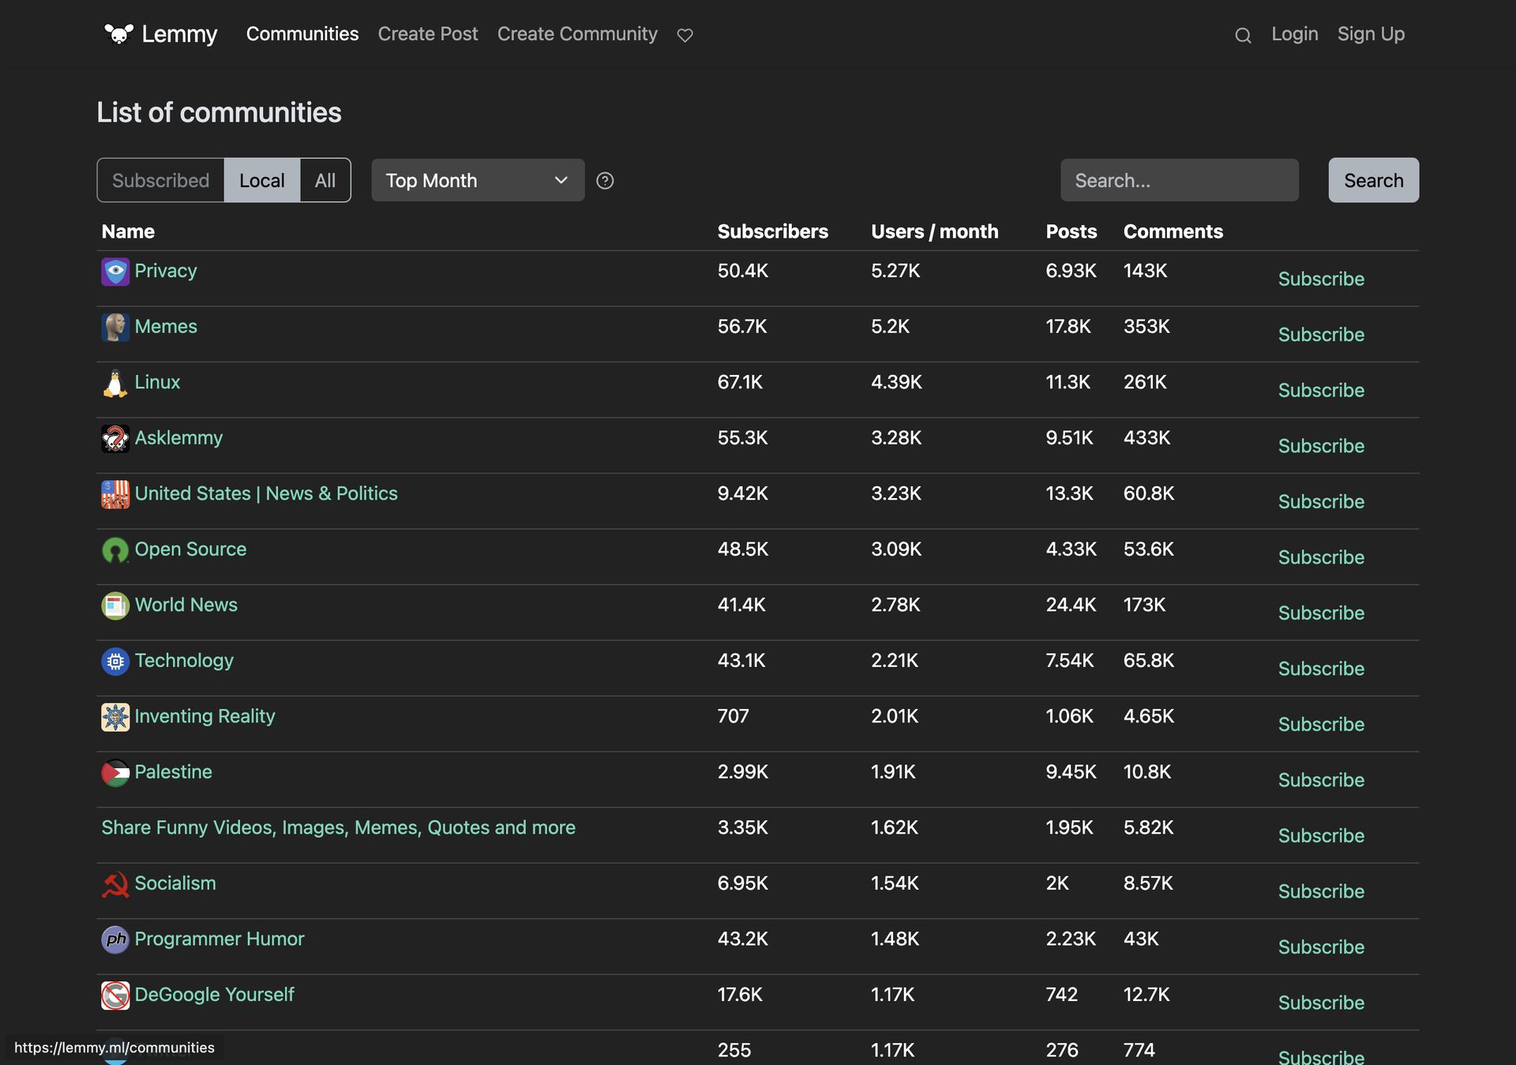This screenshot has height=1065, width=1516.
Task: Open the heart donate icon in navbar
Action: (x=685, y=35)
